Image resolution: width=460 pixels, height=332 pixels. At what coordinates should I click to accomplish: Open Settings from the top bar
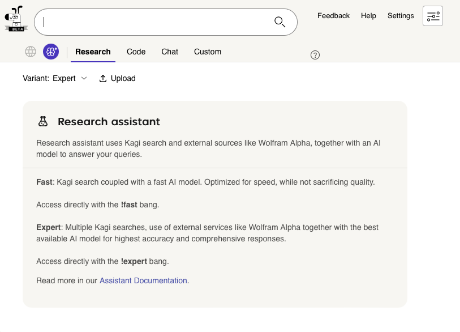(401, 15)
